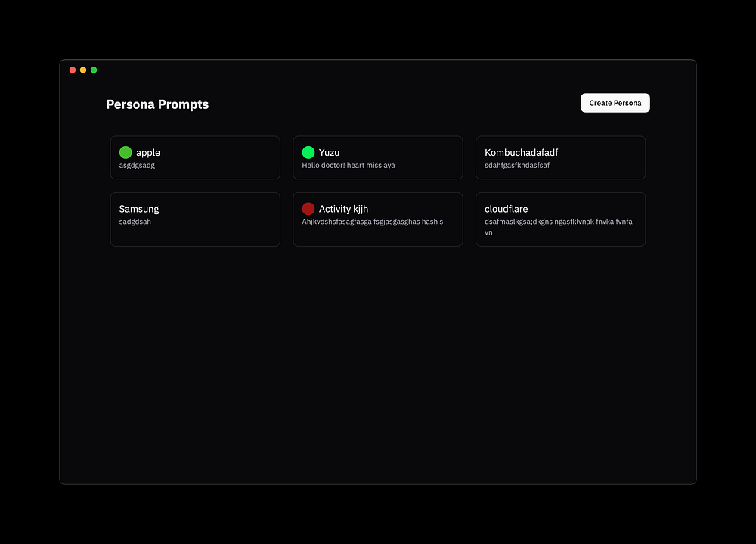Click the Create Persona button
Viewport: 756px width, 544px height.
click(615, 103)
